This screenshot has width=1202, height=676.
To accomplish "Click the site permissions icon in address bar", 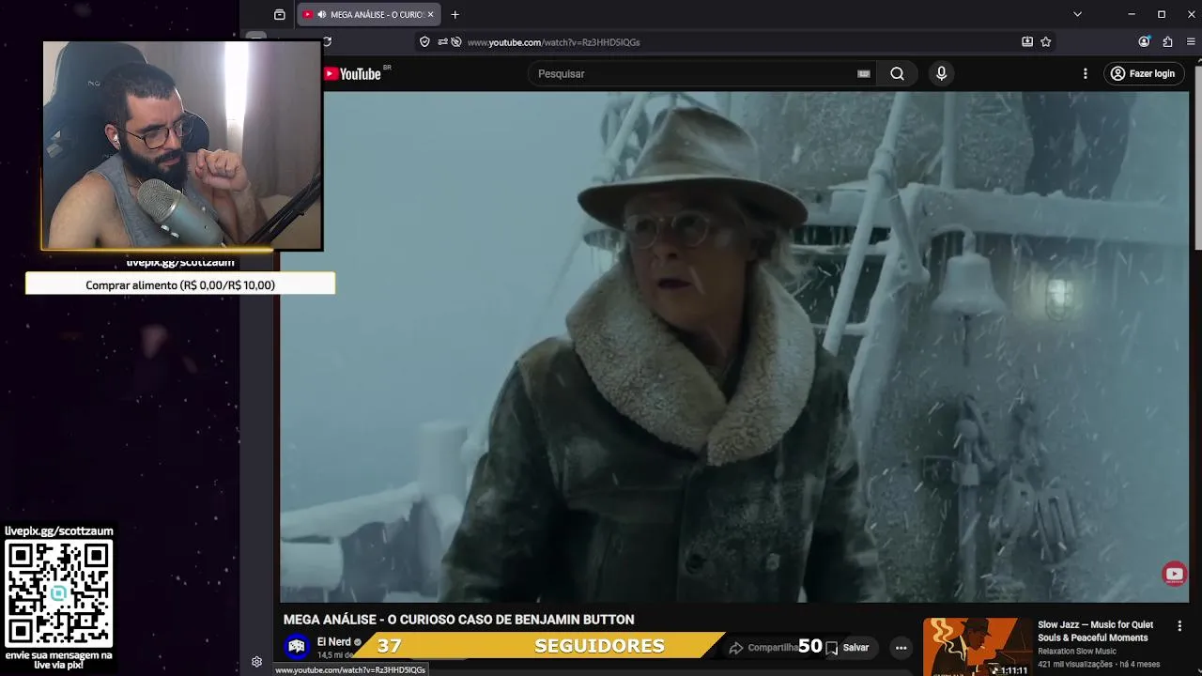I will pos(441,41).
